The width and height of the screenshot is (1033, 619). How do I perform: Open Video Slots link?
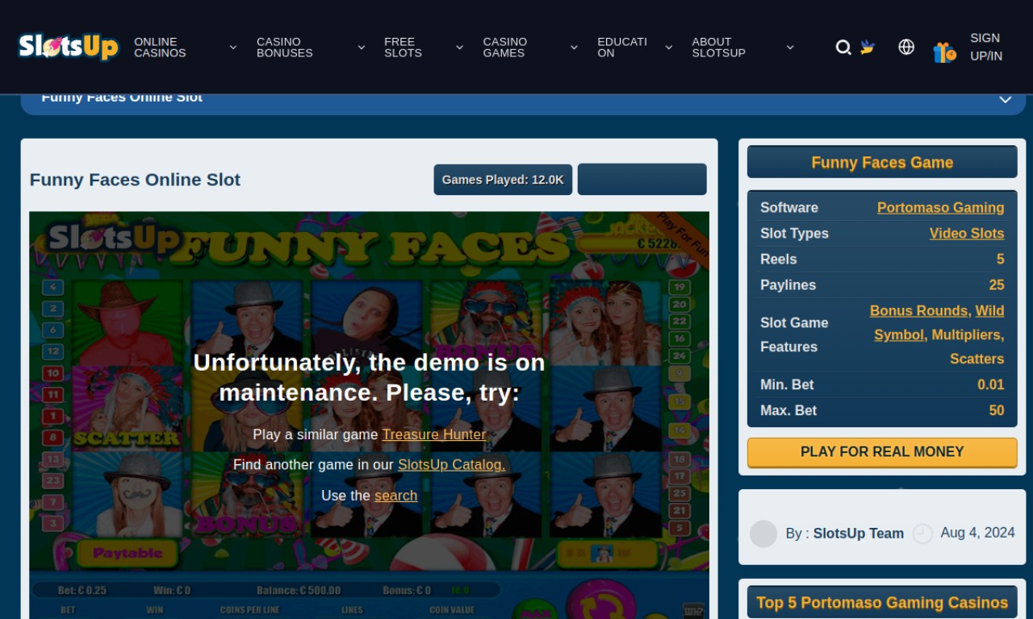point(967,234)
